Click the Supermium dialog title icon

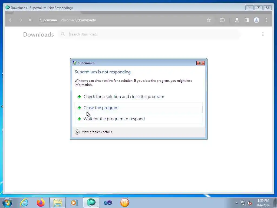(75, 63)
